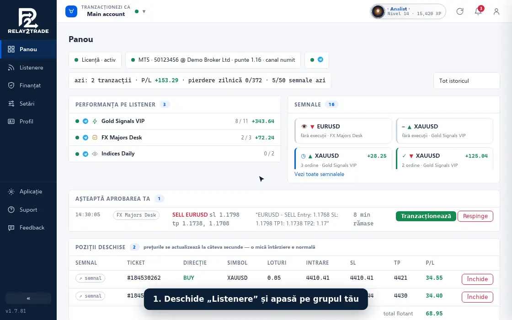Click the Profil card icon in the sidebar
The image size is (512, 320).
point(11,122)
